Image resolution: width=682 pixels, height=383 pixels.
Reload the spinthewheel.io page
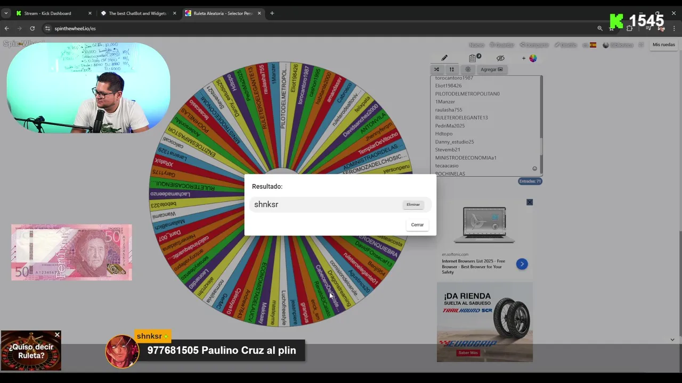point(33,28)
